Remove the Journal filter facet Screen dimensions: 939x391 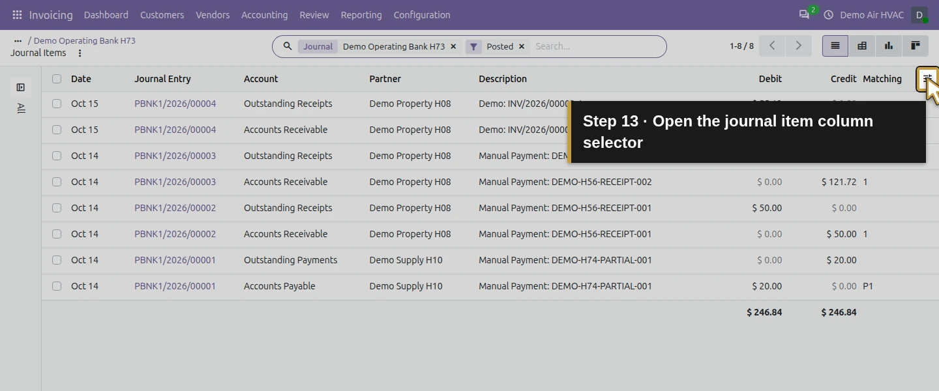pos(453,46)
